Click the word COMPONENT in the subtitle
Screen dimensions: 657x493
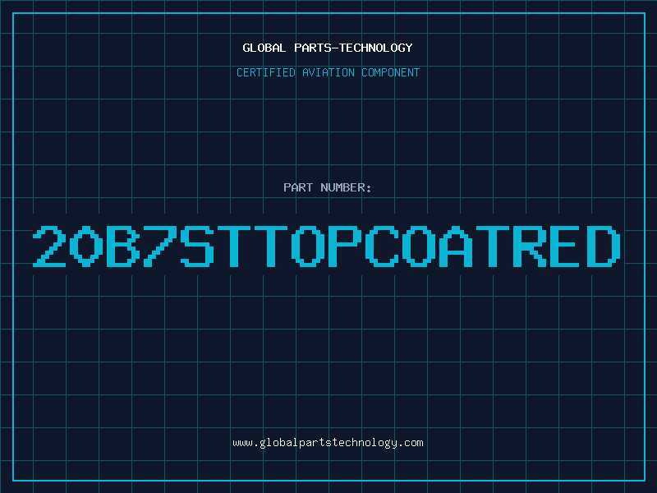(390, 72)
